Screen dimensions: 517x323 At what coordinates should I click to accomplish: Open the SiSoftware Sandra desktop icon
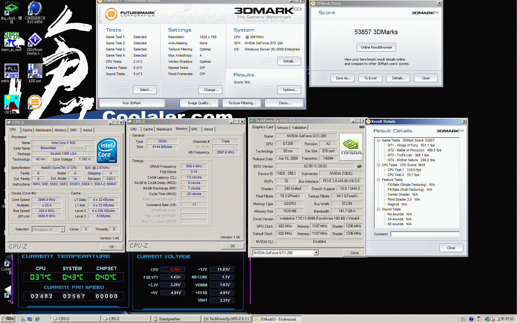pyautogui.click(x=35, y=43)
